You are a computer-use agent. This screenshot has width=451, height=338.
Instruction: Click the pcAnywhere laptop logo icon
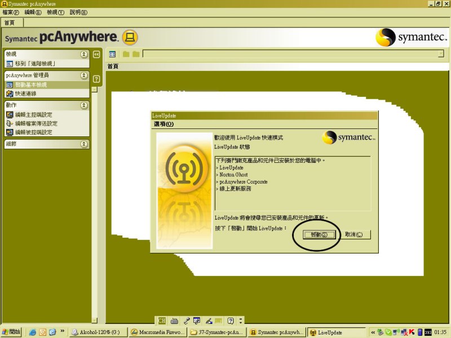130,37
